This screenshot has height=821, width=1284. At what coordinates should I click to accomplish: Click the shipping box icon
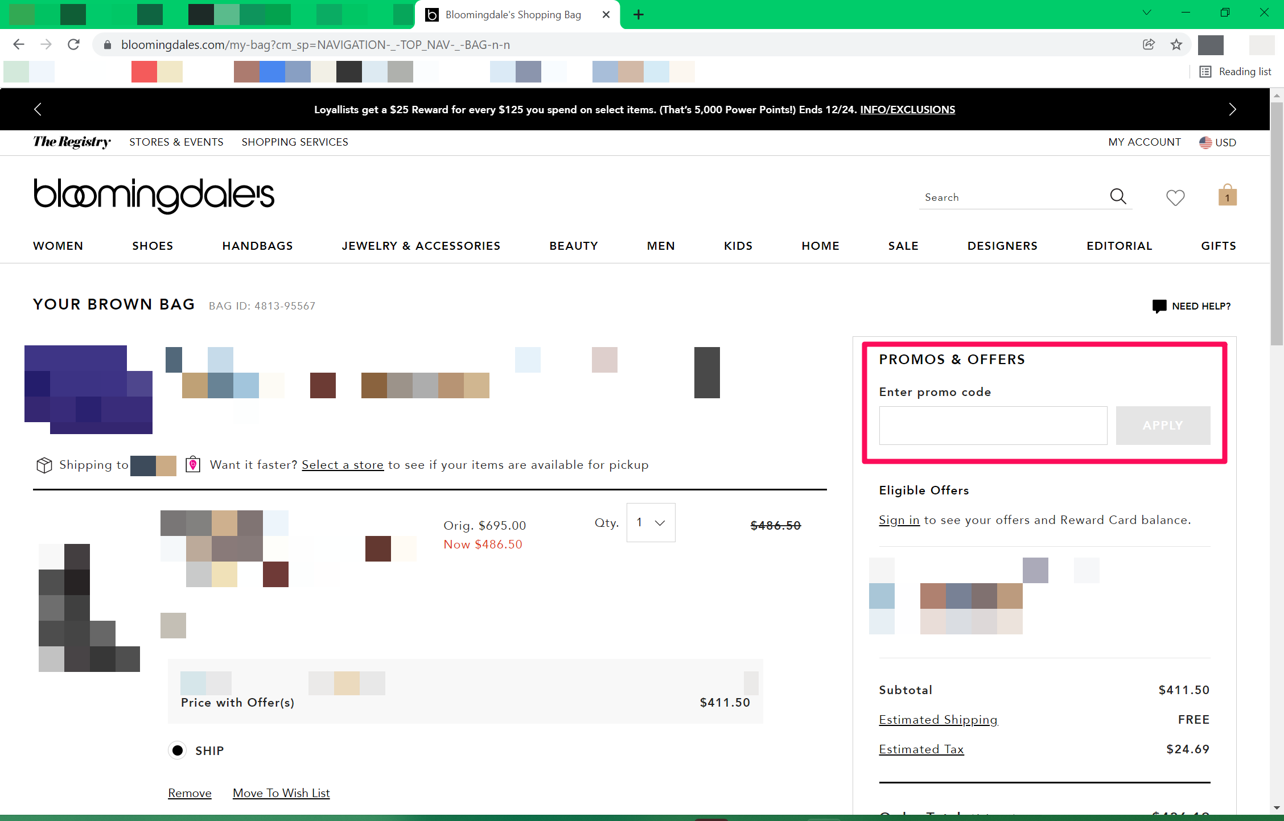point(44,465)
